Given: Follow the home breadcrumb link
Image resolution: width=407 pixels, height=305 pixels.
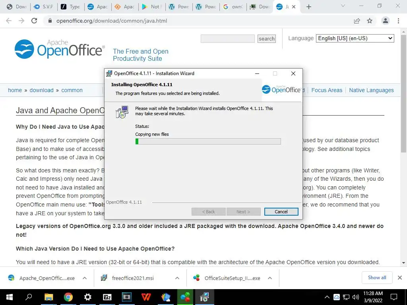Looking at the screenshot, I should [15, 90].
